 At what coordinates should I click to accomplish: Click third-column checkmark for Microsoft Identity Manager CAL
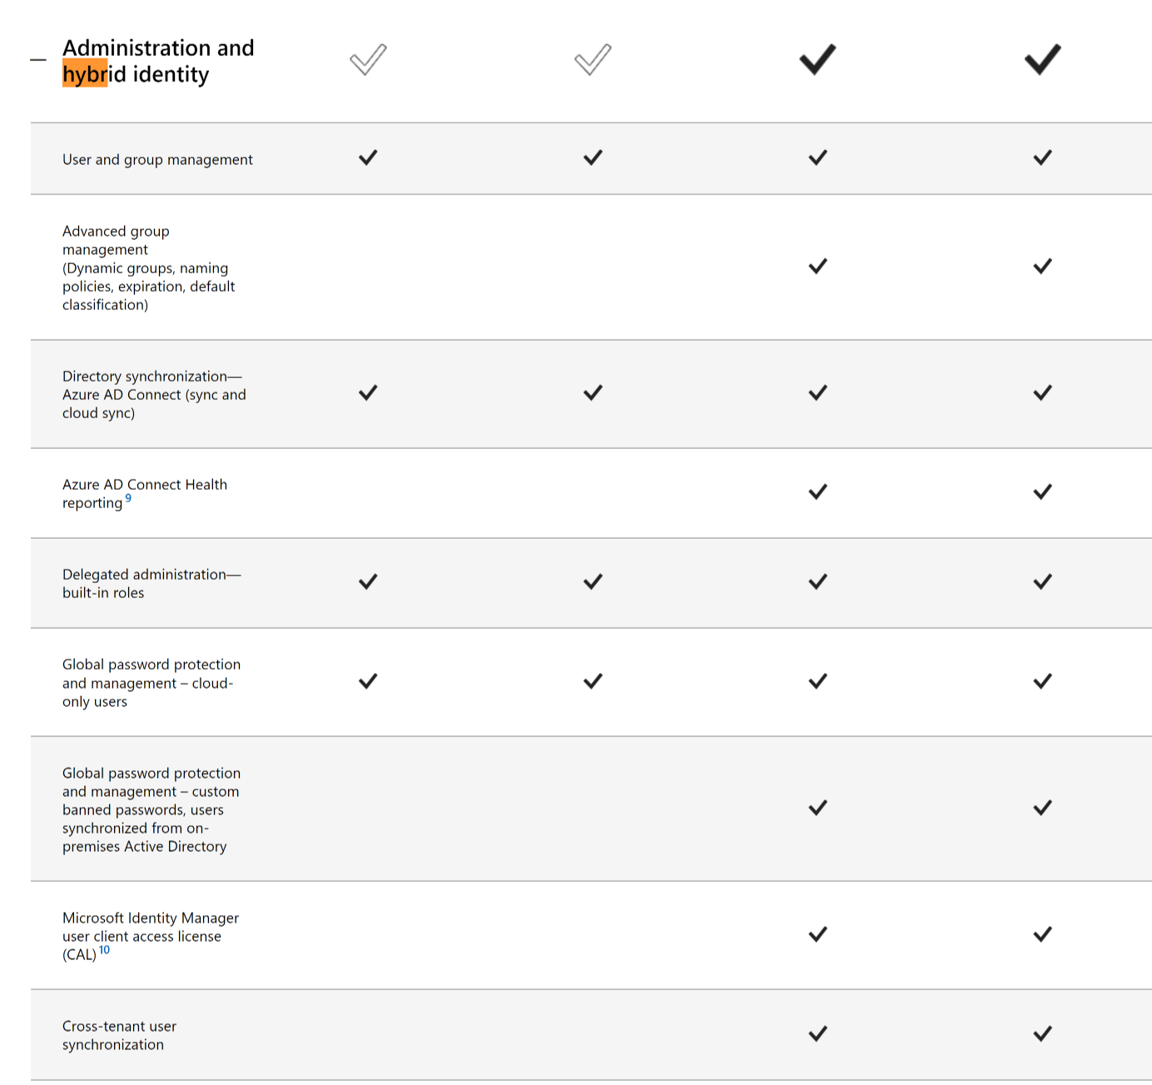pyautogui.click(x=817, y=934)
